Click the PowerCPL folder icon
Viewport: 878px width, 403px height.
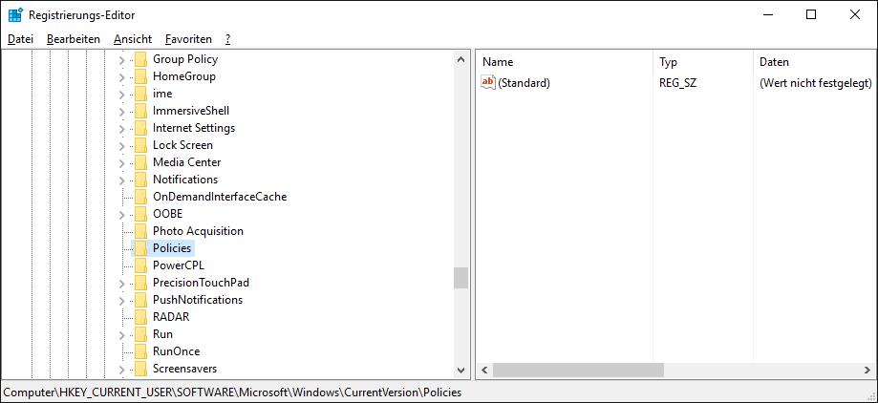(140, 265)
